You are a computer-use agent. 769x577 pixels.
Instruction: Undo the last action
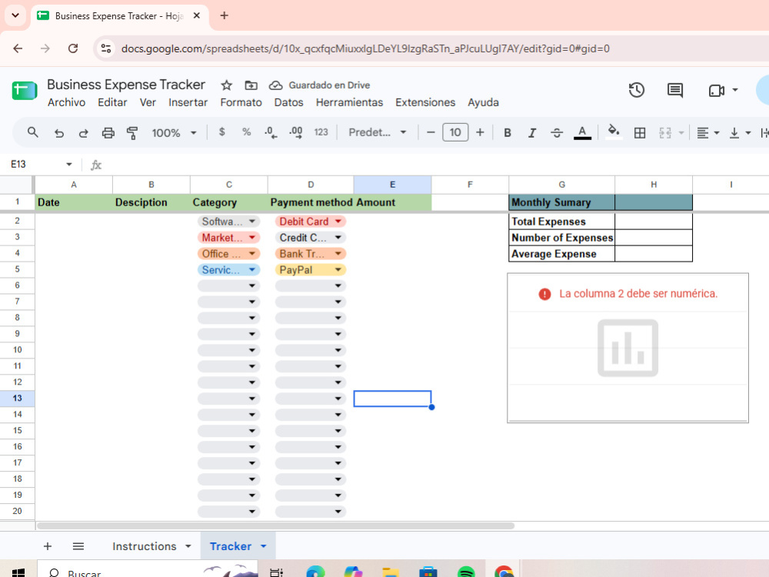59,133
